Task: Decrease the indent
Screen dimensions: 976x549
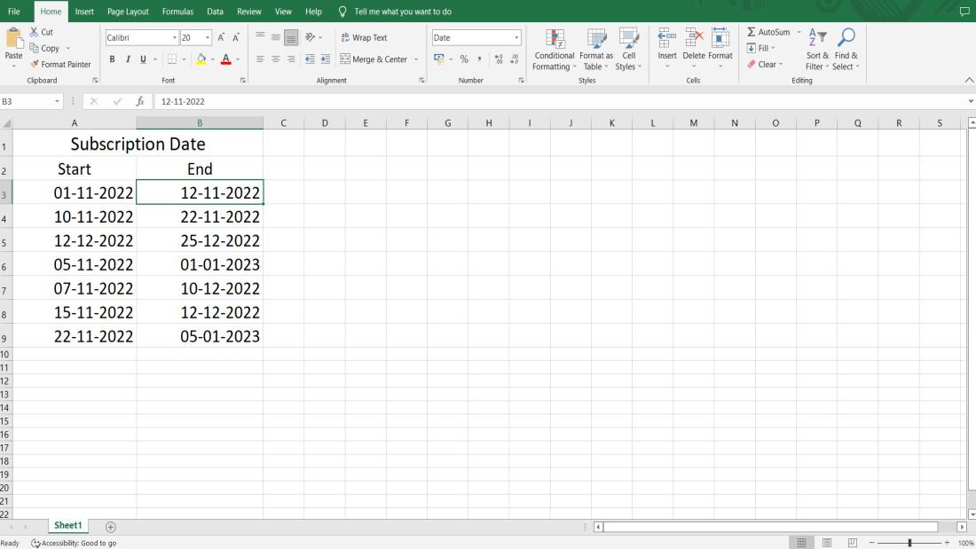Action: pos(310,59)
